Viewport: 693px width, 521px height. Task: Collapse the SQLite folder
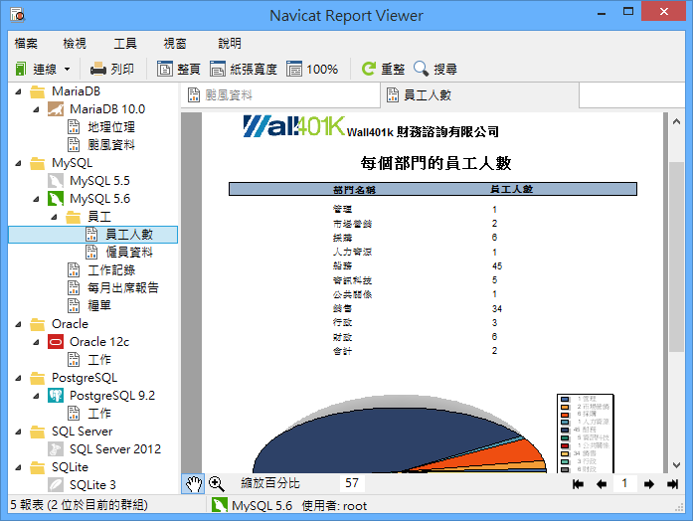(18, 467)
